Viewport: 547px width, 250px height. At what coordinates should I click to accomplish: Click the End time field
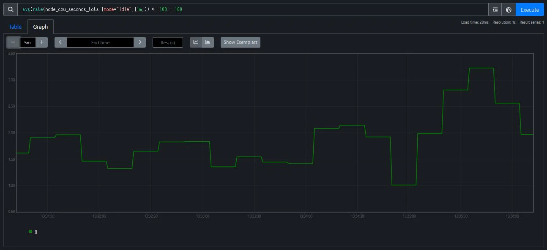[x=100, y=43]
